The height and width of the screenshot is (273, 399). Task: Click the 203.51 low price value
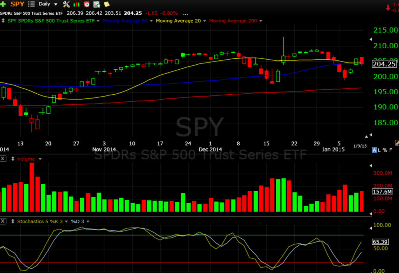(113, 13)
